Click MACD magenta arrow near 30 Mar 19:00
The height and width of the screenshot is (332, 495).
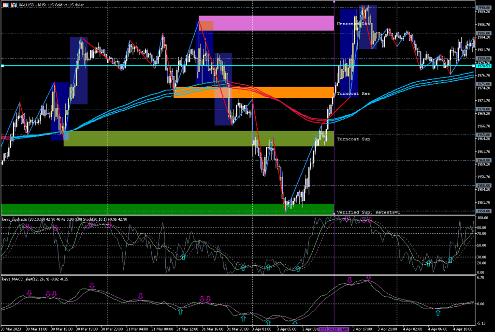pyautogui.click(x=91, y=286)
